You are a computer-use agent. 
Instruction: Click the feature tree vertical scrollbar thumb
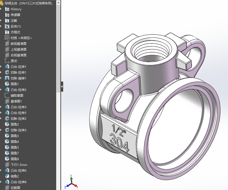[58, 49]
